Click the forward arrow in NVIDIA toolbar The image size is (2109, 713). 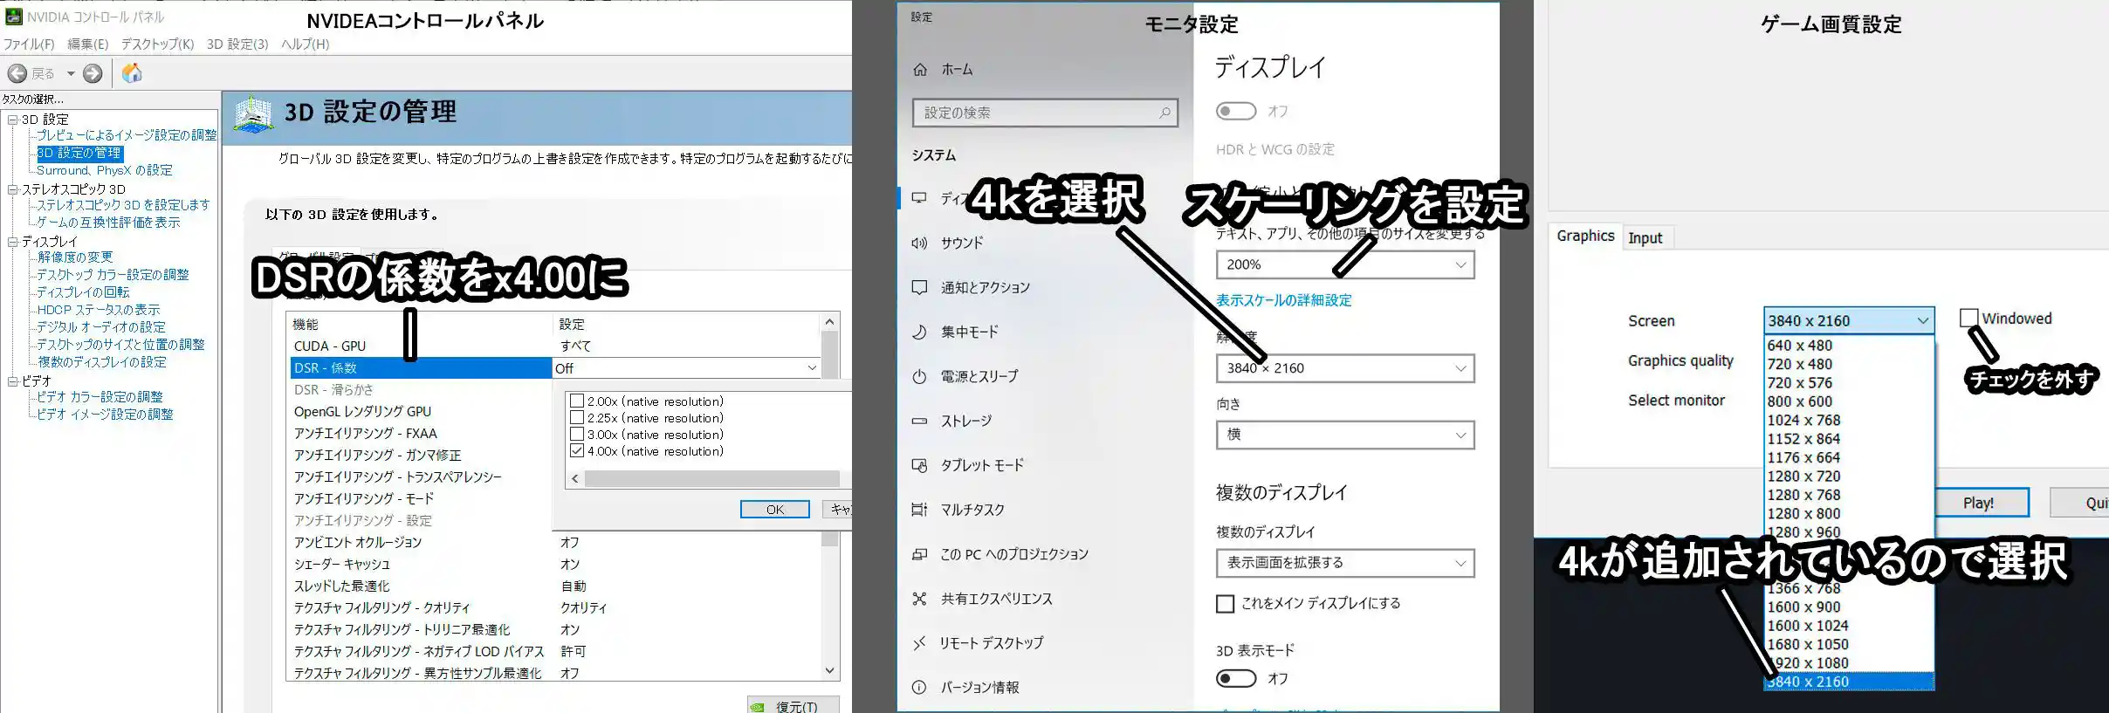tap(93, 73)
